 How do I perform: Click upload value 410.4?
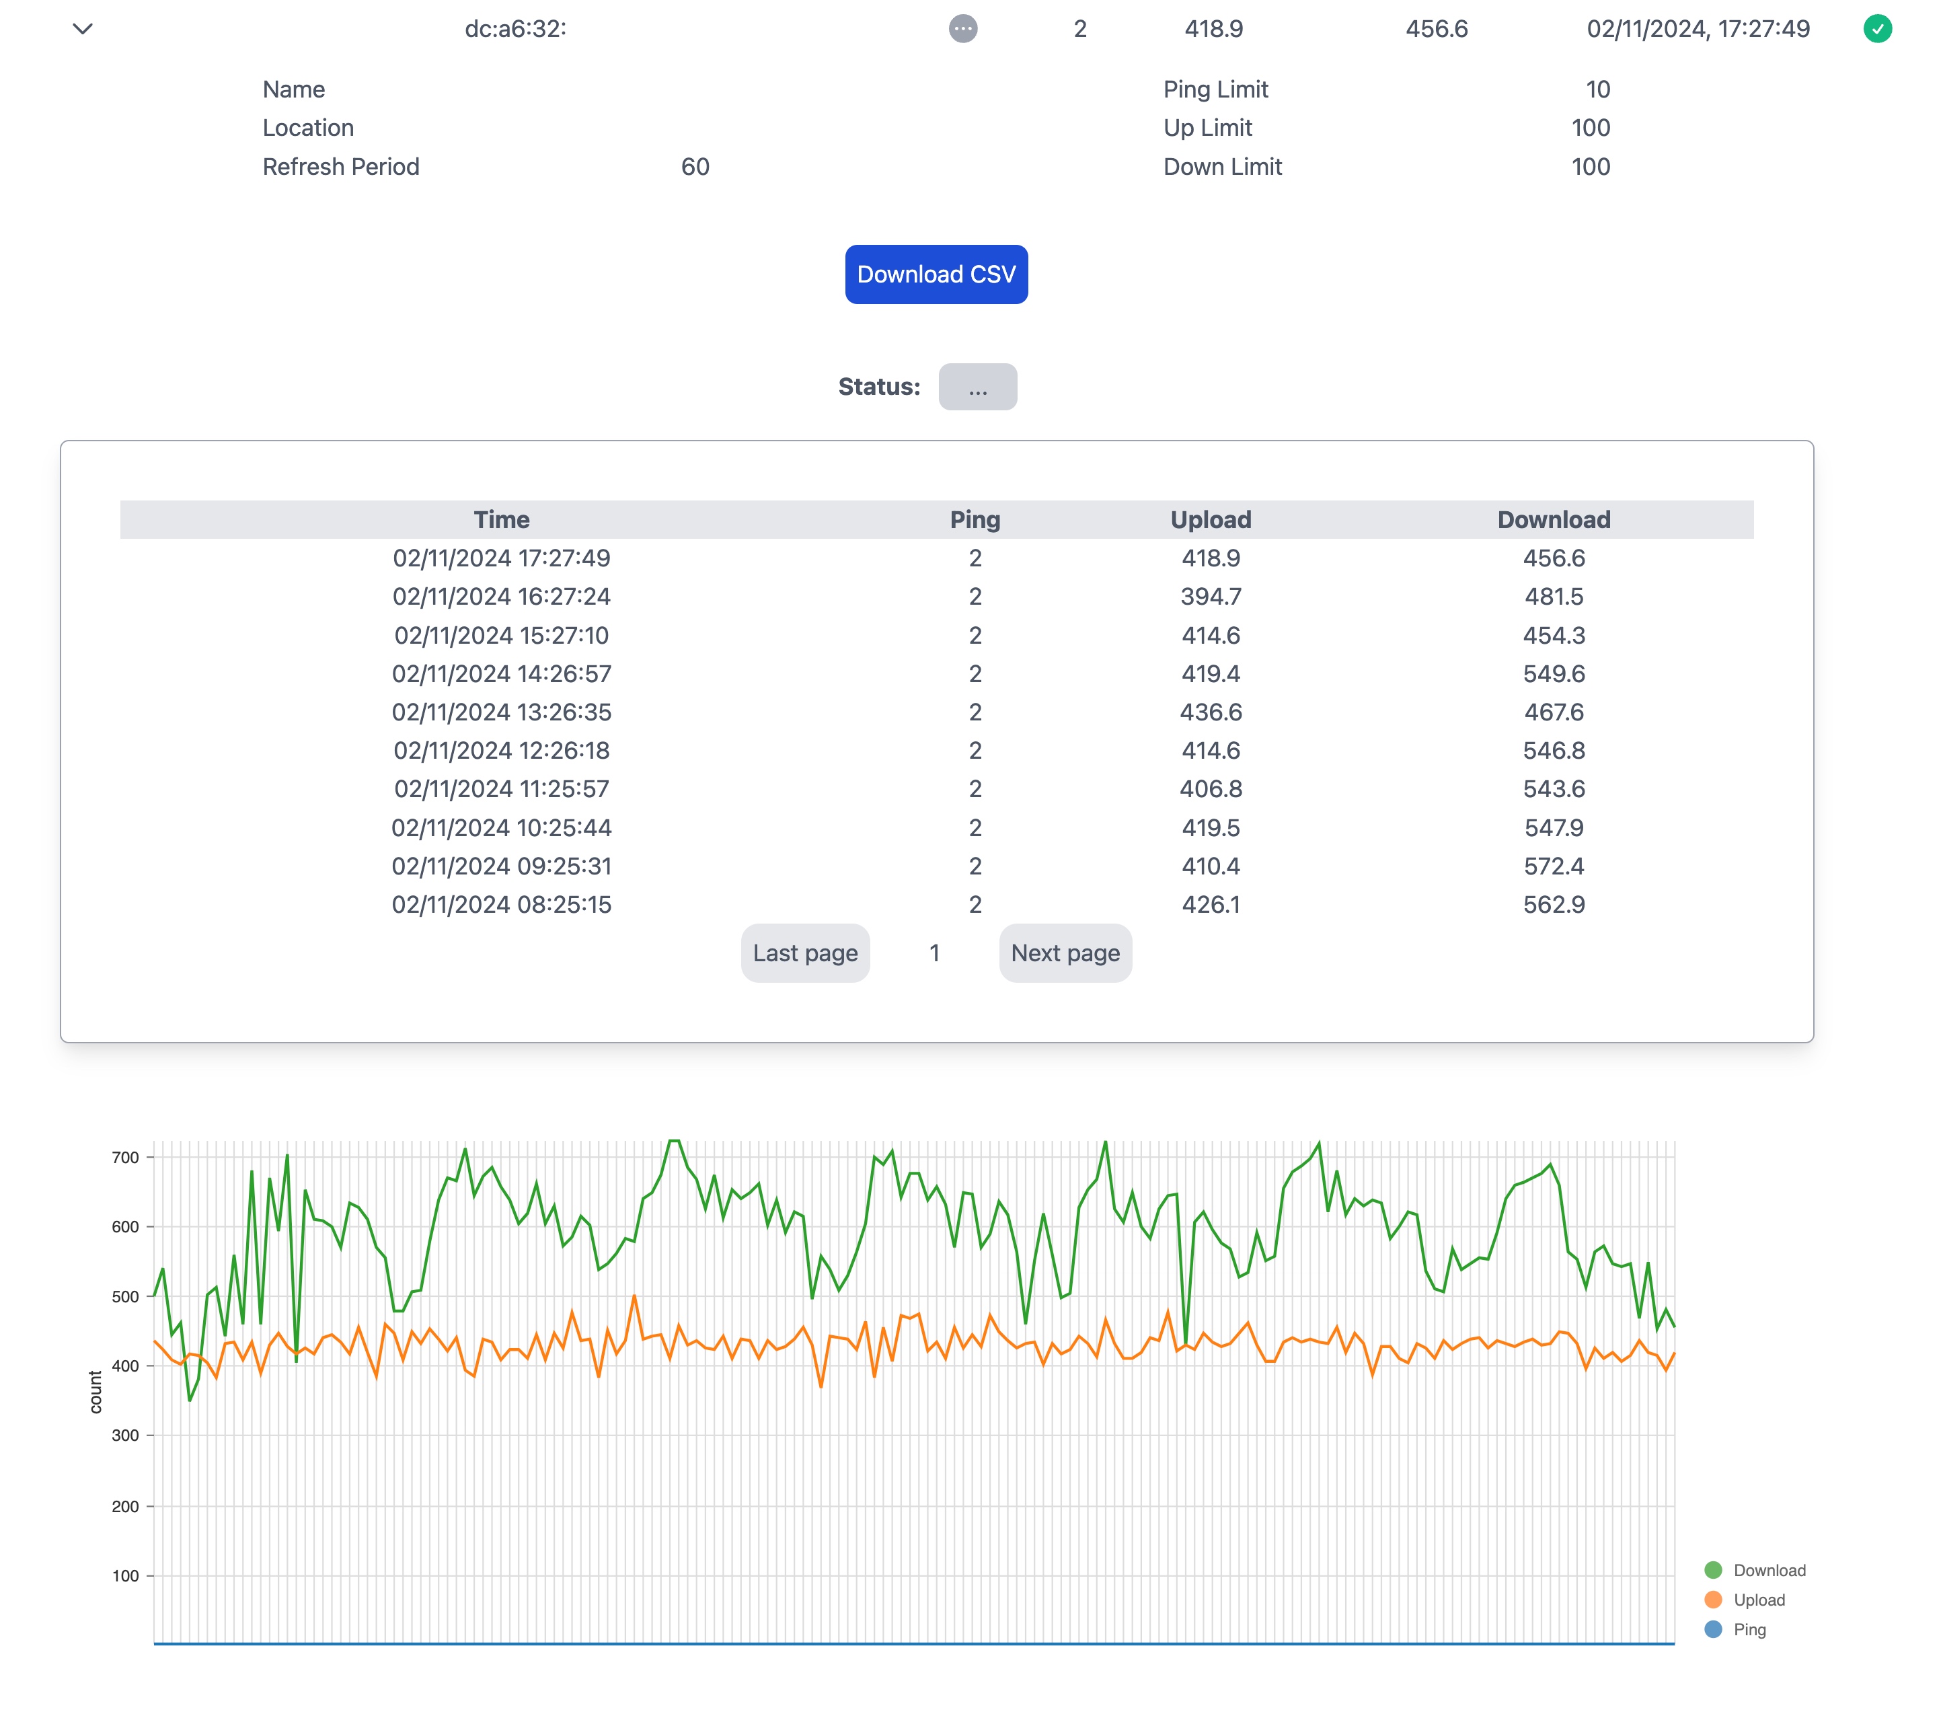tap(1211, 866)
